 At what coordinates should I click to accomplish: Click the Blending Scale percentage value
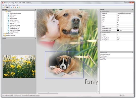(125, 40)
